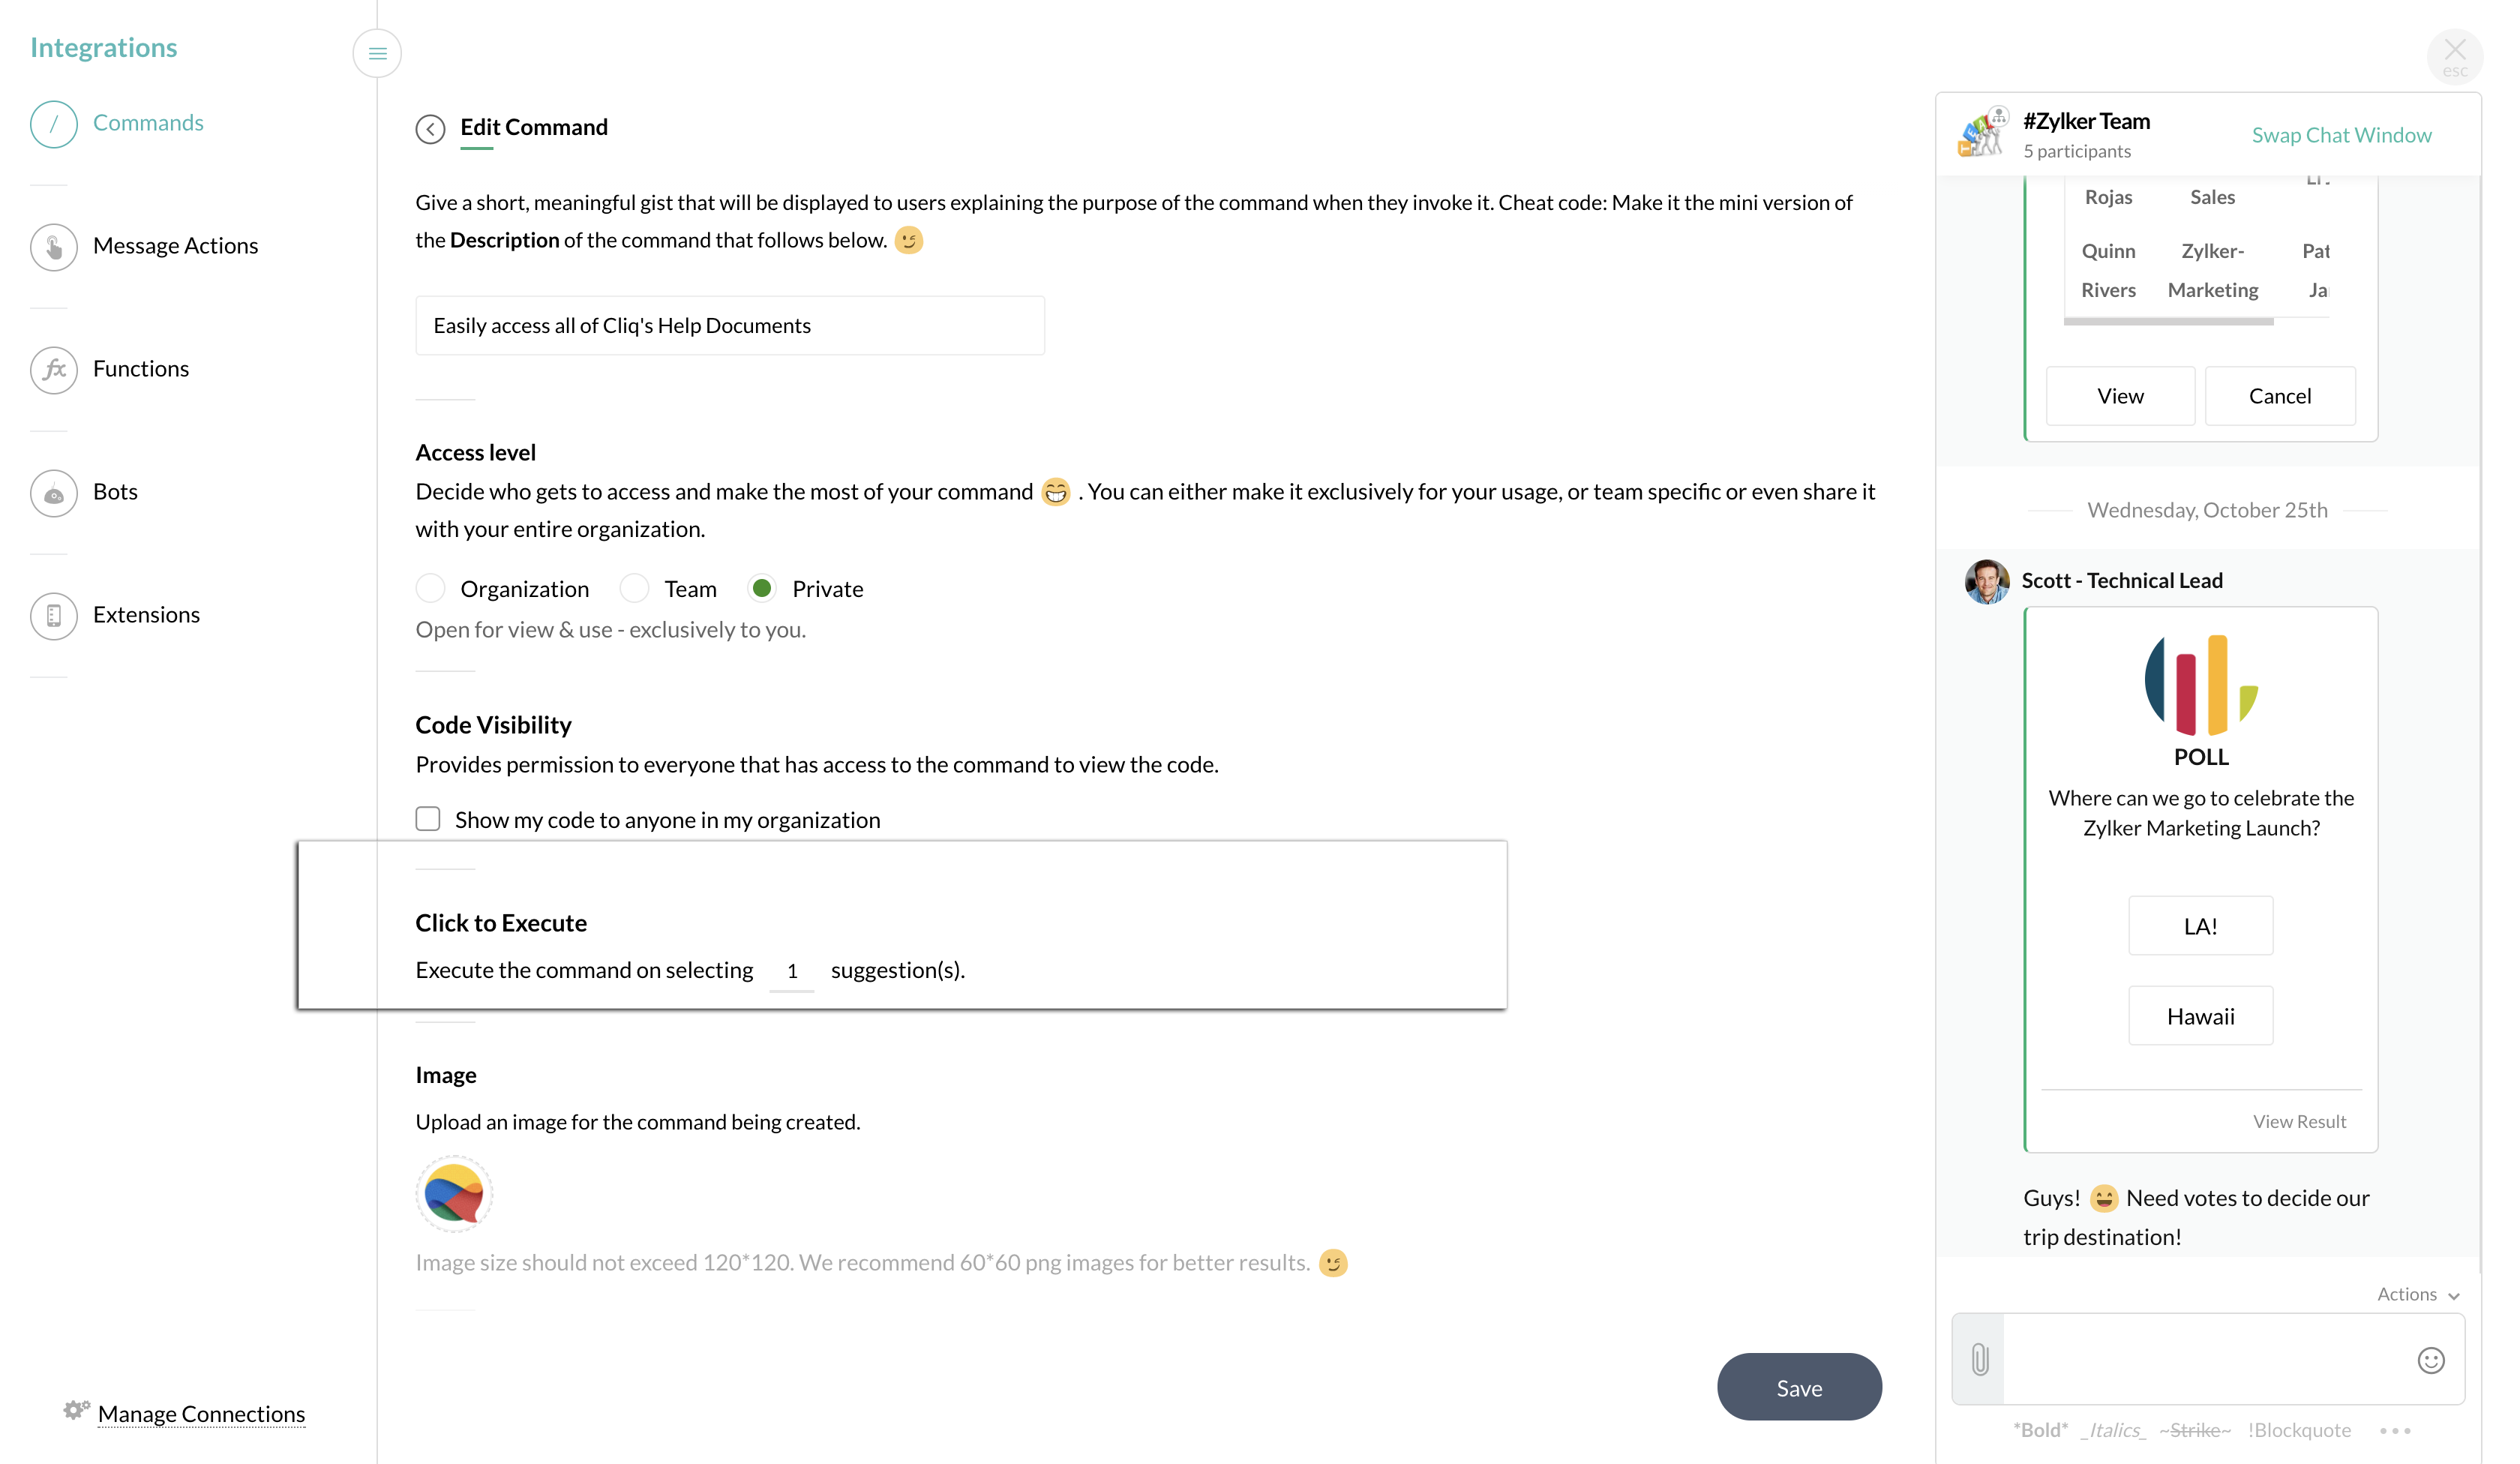Click the Functions sidebar icon
This screenshot has height=1464, width=2520.
[x=54, y=367]
